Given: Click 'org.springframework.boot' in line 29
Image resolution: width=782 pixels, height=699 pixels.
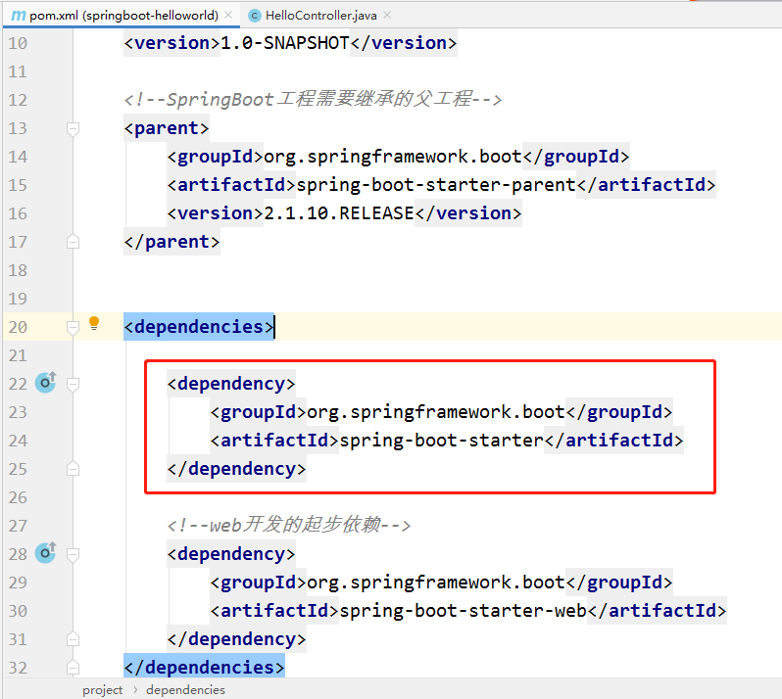Looking at the screenshot, I should (436, 582).
